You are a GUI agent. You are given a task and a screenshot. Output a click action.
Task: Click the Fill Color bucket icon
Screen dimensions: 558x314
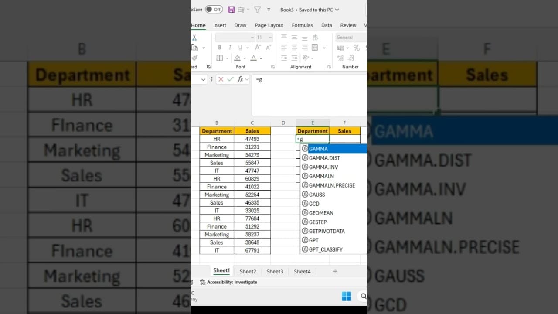pyautogui.click(x=237, y=58)
